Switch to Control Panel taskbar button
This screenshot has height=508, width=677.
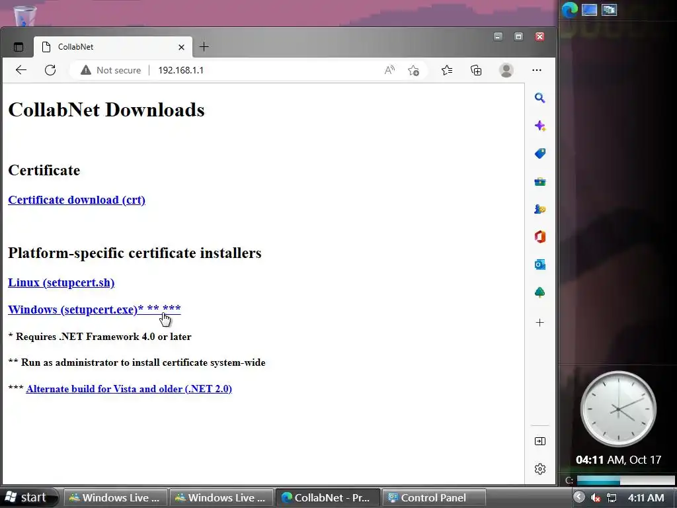pos(433,497)
